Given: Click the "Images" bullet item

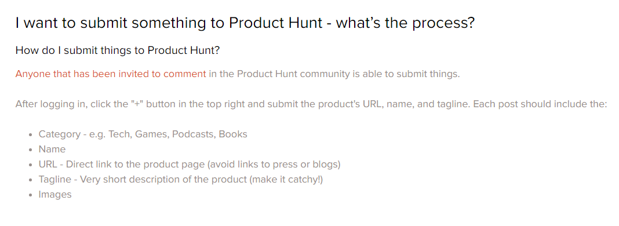Looking at the screenshot, I should pos(55,195).
